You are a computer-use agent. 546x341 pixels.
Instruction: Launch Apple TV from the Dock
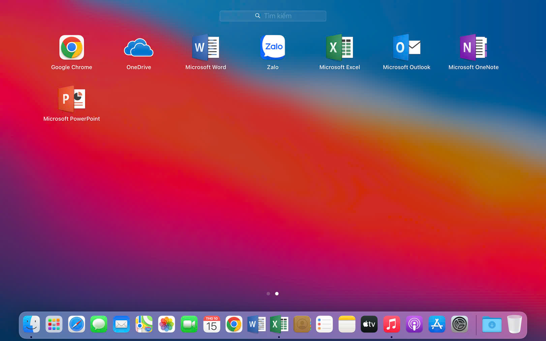[369, 324]
